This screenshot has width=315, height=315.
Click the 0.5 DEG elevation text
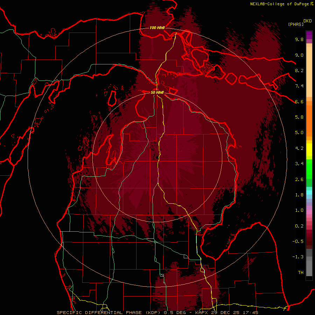[175, 313]
